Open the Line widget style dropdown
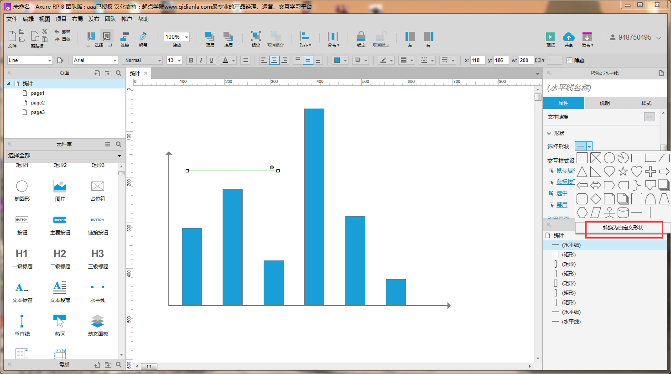 (49, 60)
